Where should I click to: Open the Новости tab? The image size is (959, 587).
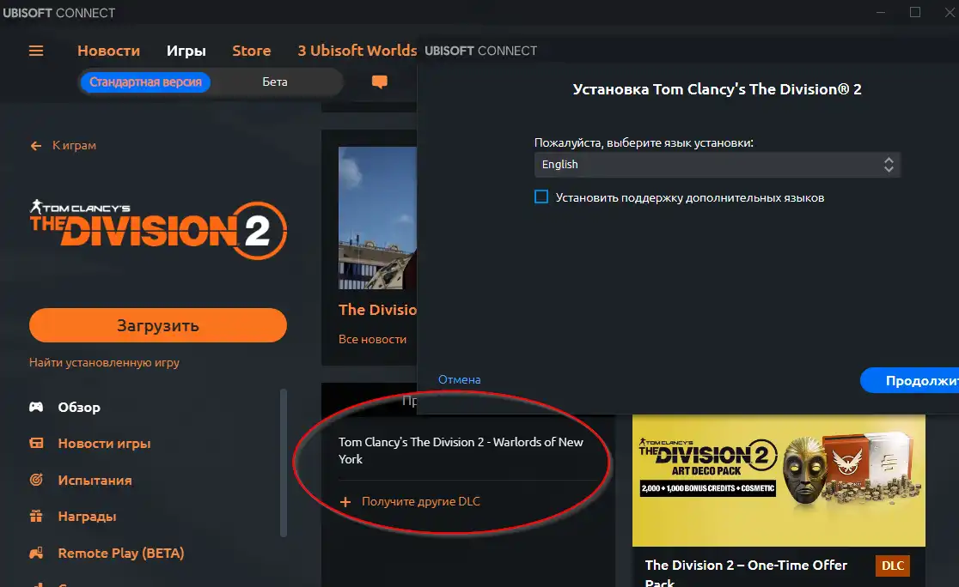click(109, 51)
